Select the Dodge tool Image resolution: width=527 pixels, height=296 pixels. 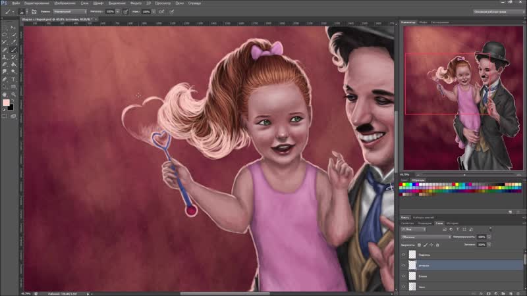(13, 71)
